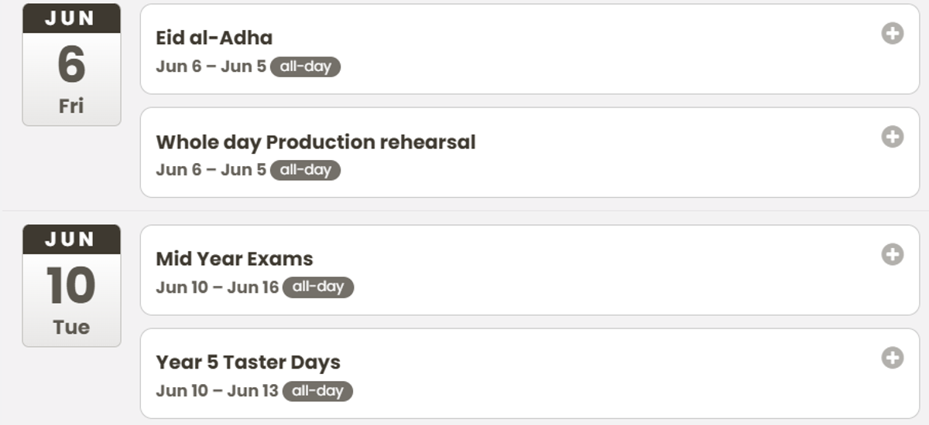Click all-day badge on Eid al-Adha event
This screenshot has width=929, height=425.
(x=305, y=66)
